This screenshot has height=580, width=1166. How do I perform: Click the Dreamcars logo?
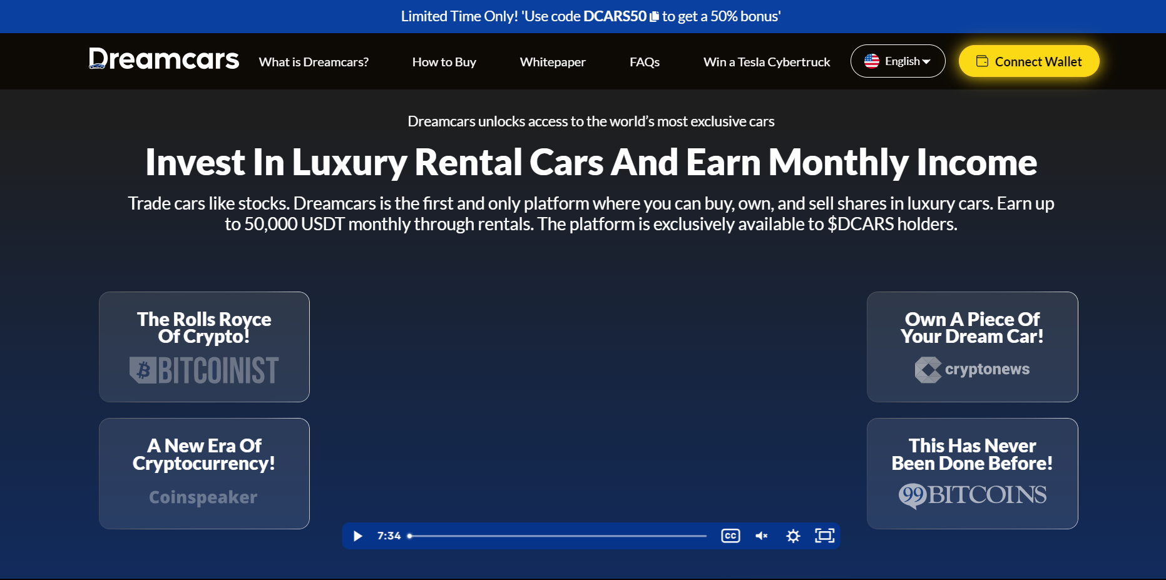click(x=164, y=60)
